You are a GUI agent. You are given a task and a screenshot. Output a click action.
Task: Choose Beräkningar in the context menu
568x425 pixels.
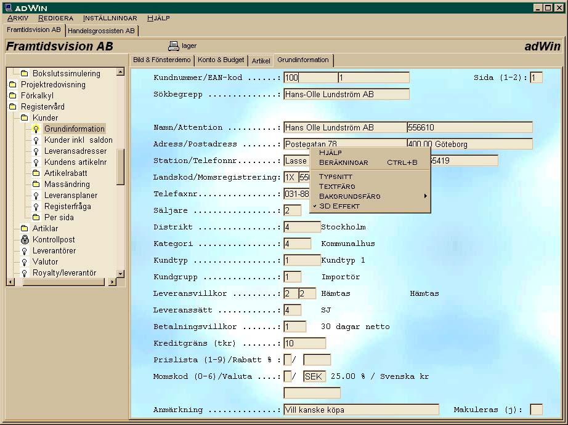point(370,162)
